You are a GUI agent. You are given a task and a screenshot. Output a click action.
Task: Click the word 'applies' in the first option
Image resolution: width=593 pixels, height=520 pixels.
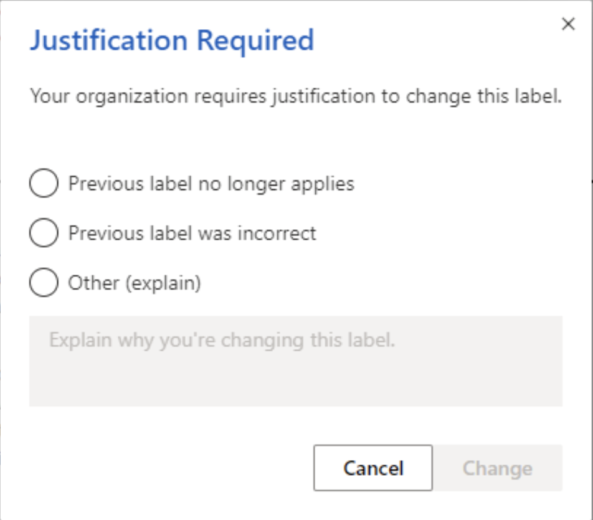[x=322, y=184]
